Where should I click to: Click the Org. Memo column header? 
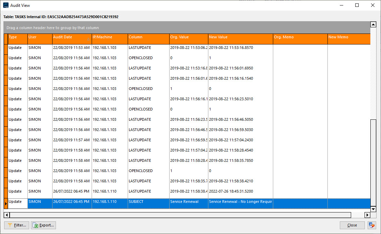tap(300, 37)
